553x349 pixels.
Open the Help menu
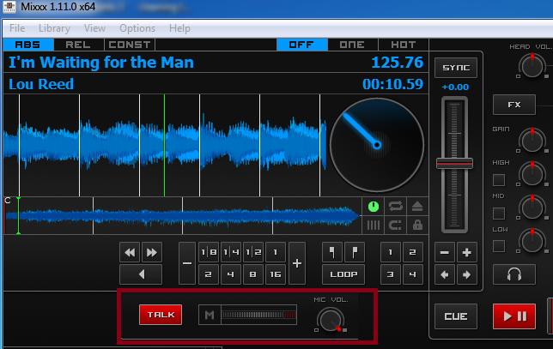[179, 28]
